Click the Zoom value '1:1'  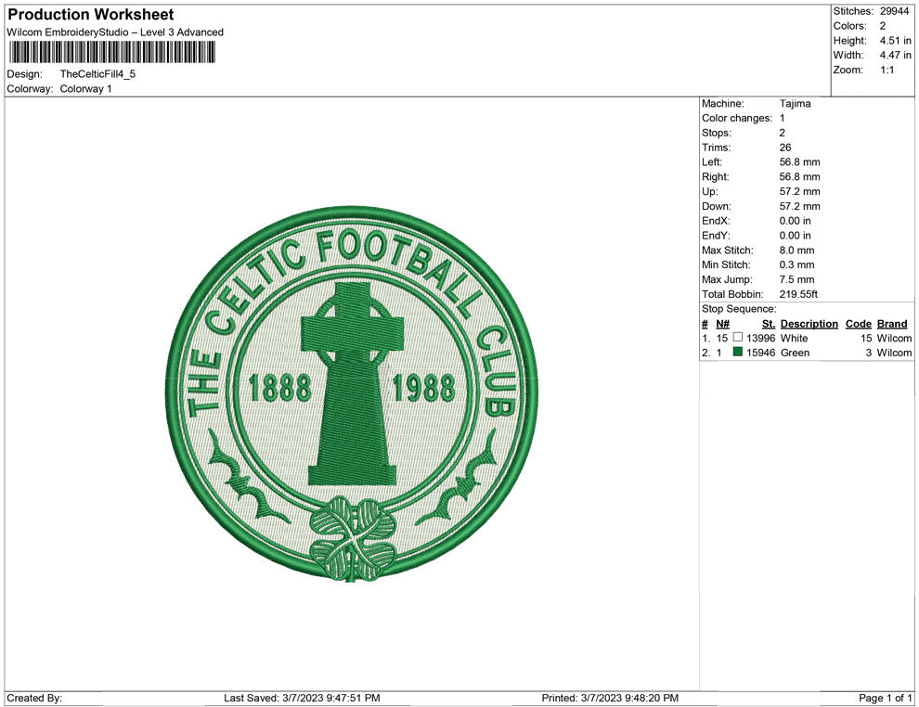(887, 70)
